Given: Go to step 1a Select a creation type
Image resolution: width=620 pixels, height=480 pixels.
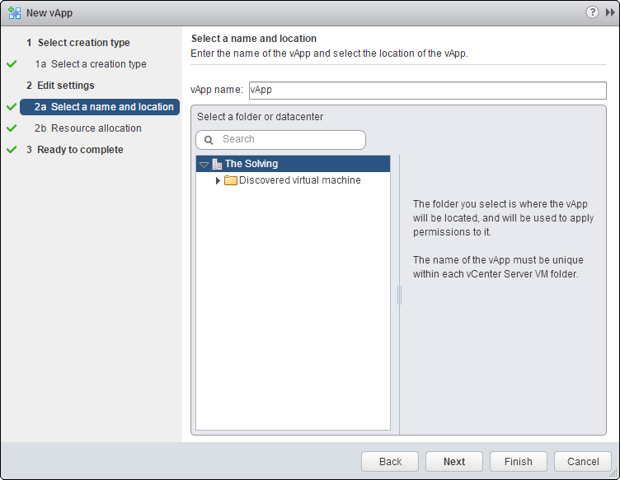Looking at the screenshot, I should point(91,64).
